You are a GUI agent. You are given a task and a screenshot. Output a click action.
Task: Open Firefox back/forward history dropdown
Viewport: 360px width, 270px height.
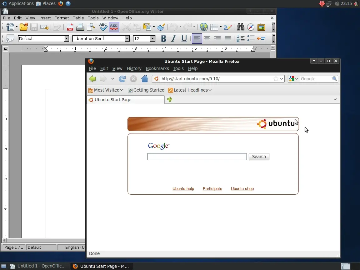point(112,79)
